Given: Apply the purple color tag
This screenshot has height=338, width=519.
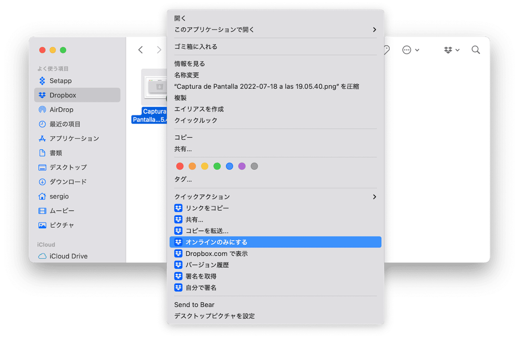Looking at the screenshot, I should [242, 166].
